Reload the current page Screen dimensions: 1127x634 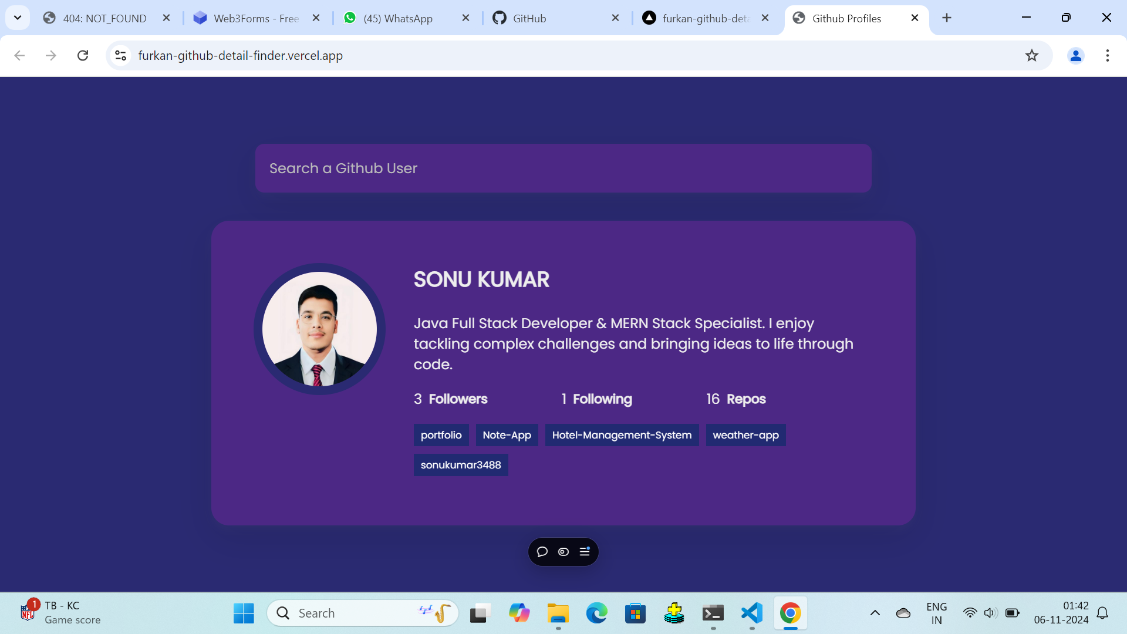point(83,55)
